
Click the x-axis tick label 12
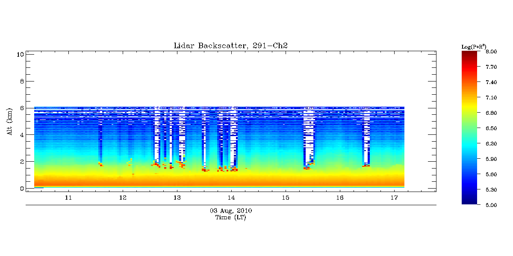122,198
